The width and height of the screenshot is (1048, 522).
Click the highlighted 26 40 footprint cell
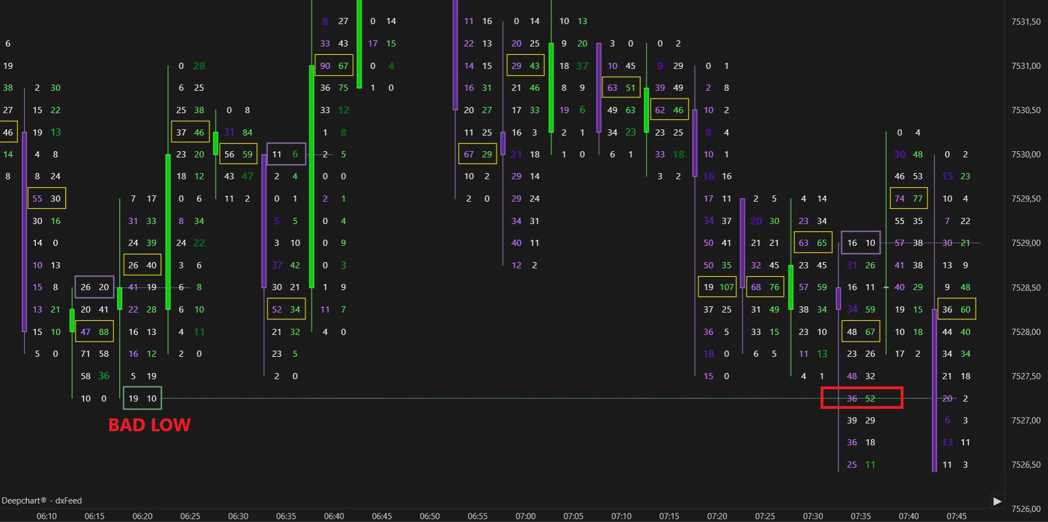point(142,265)
